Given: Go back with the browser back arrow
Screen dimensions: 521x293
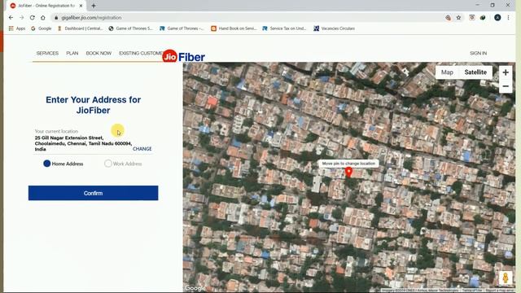Looking at the screenshot, I should [x=11, y=18].
